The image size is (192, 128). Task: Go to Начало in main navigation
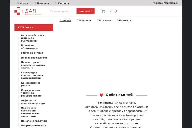point(65,20)
